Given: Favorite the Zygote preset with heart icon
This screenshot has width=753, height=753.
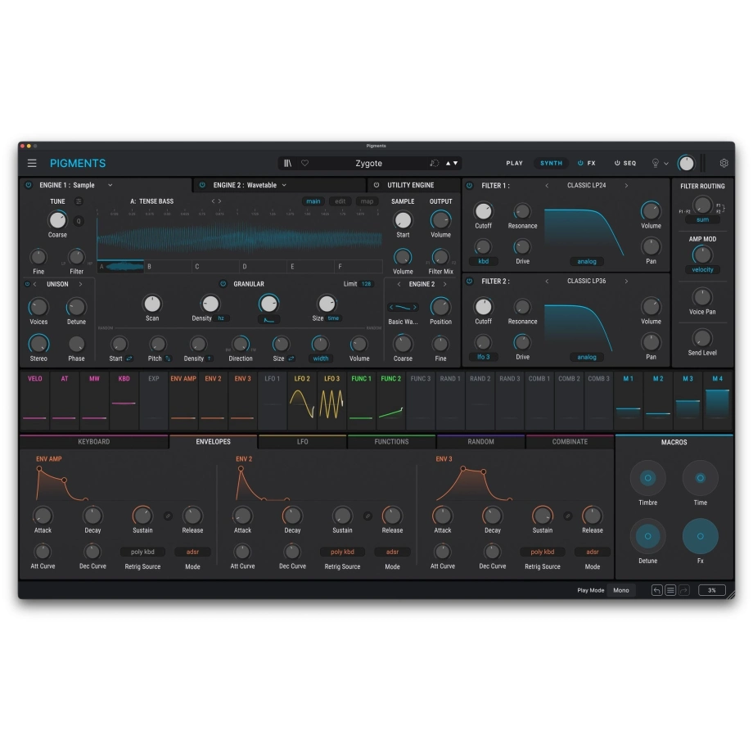Looking at the screenshot, I should click(304, 163).
